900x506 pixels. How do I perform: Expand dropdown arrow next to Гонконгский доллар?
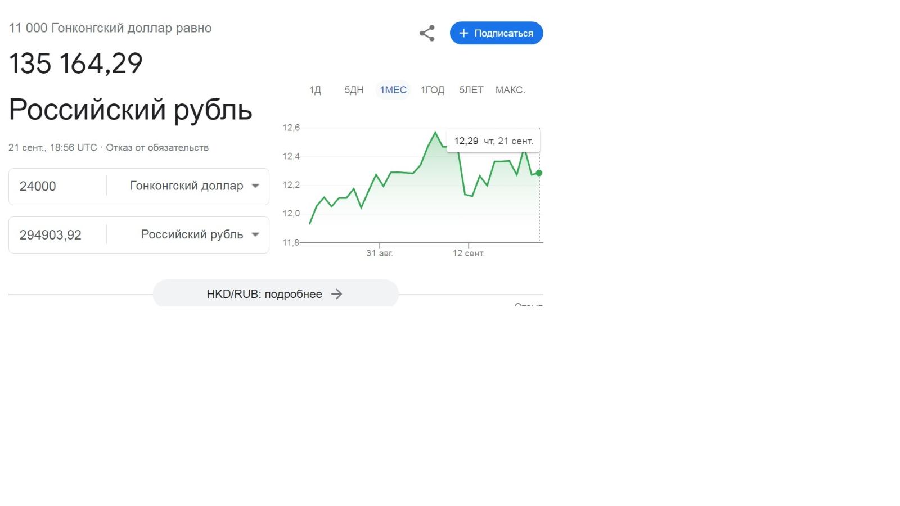(x=255, y=186)
